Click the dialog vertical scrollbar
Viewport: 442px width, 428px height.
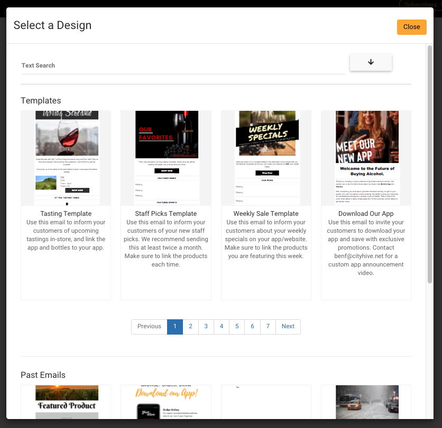pyautogui.click(x=430, y=164)
